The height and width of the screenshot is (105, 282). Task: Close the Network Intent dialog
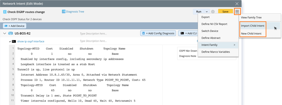point(237,4)
